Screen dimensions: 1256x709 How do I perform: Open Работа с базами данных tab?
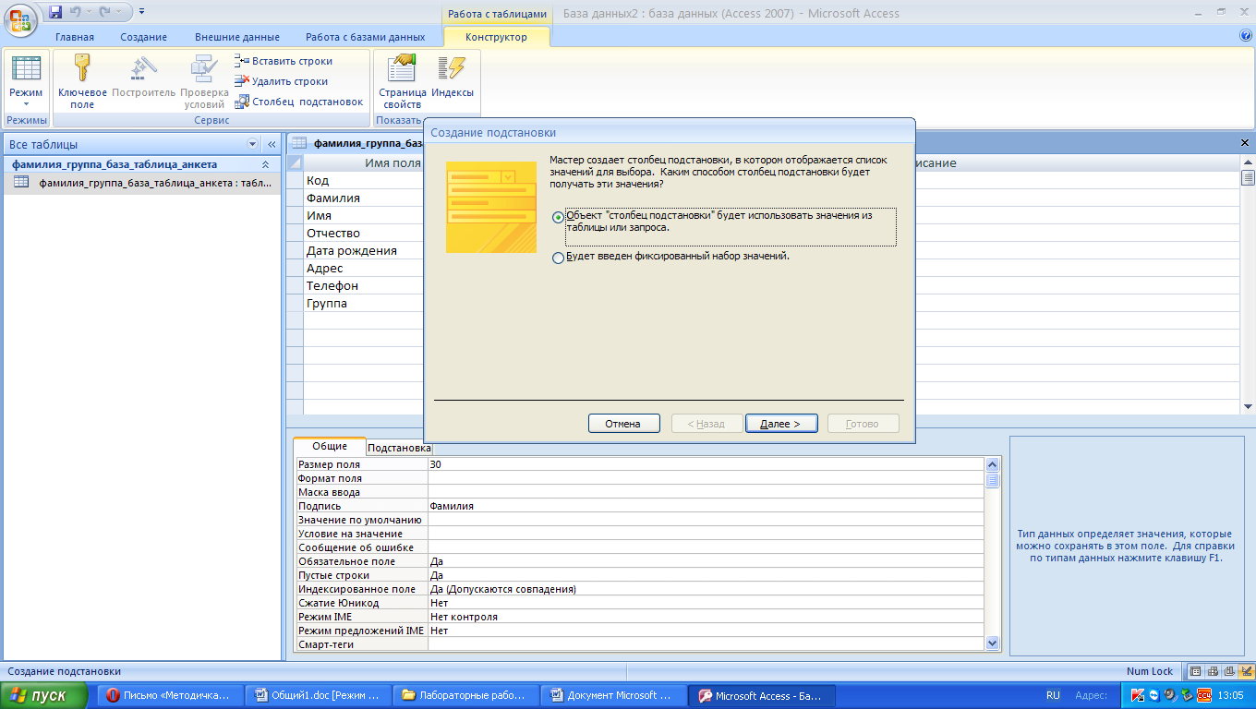pos(366,37)
